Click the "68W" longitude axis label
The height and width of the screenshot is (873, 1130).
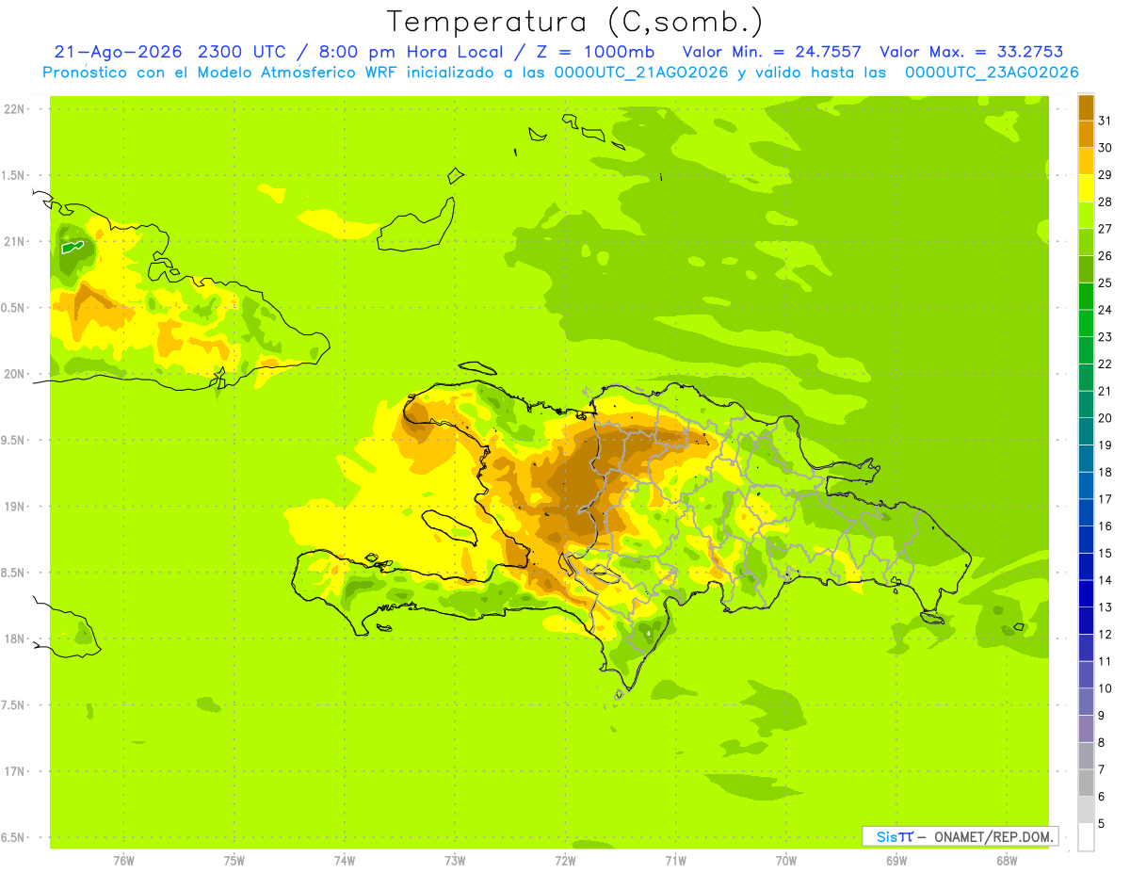coord(1007,861)
